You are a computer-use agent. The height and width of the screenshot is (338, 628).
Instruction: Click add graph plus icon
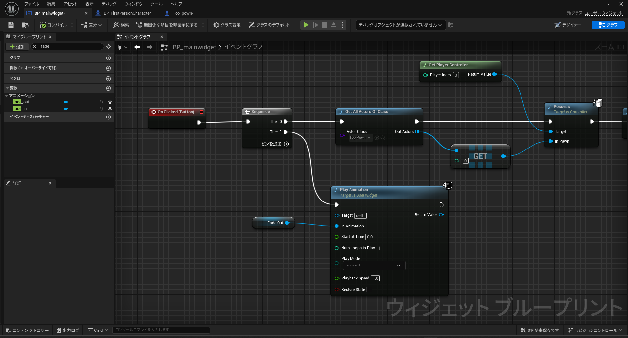point(108,58)
